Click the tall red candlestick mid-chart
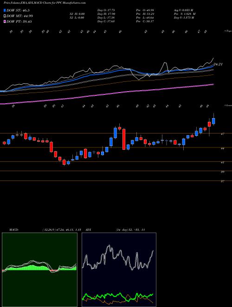 (124, 139)
